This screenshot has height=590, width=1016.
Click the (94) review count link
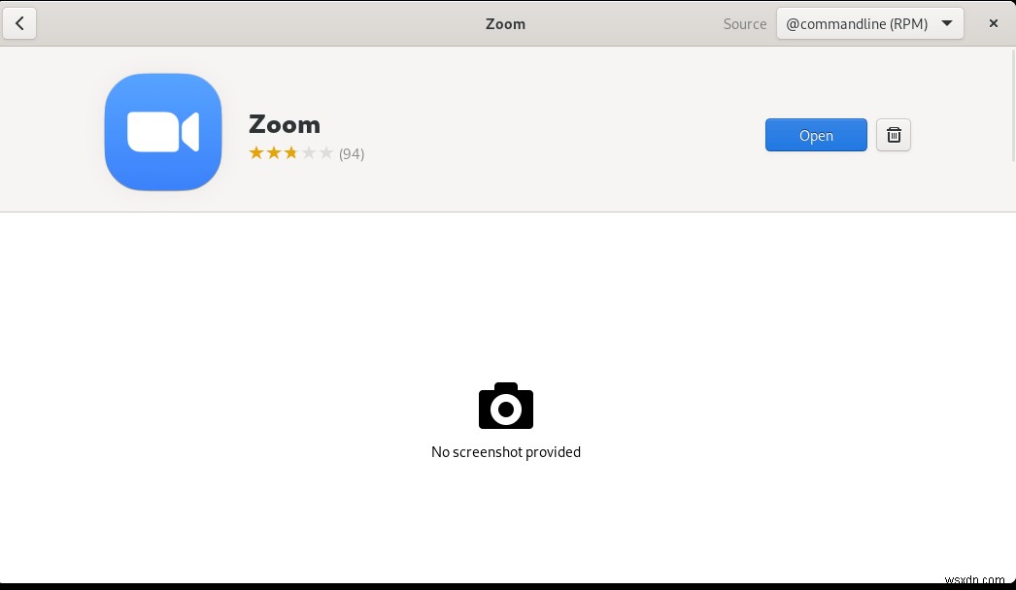(x=352, y=153)
